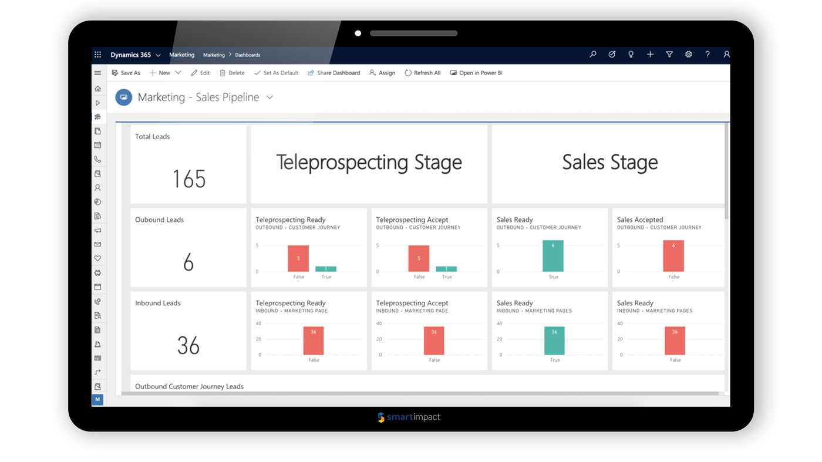Image resolution: width=822 pixels, height=462 pixels.
Task: Click the Sales Stage header tile
Action: tap(608, 164)
